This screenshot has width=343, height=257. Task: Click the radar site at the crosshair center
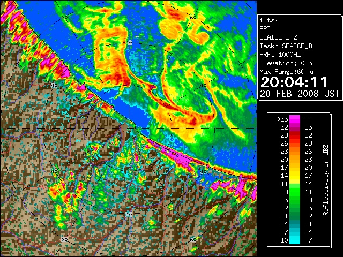[x=129, y=128]
